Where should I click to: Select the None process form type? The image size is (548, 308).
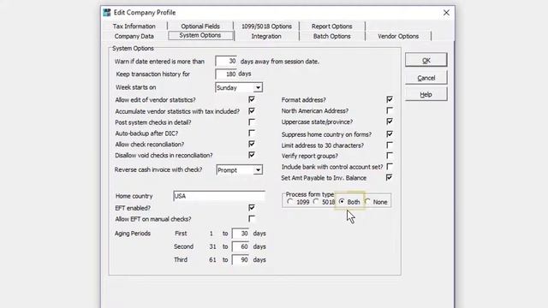pos(367,202)
